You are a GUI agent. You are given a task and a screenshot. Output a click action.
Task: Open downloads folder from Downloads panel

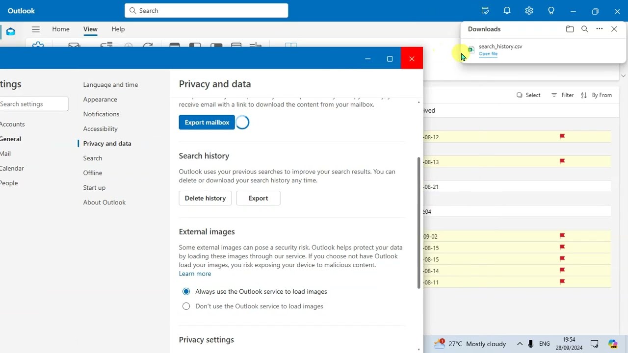coord(570,29)
